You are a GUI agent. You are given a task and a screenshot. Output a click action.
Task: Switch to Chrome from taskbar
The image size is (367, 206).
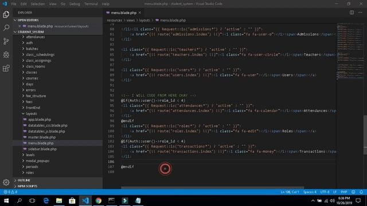[x=99, y=201]
